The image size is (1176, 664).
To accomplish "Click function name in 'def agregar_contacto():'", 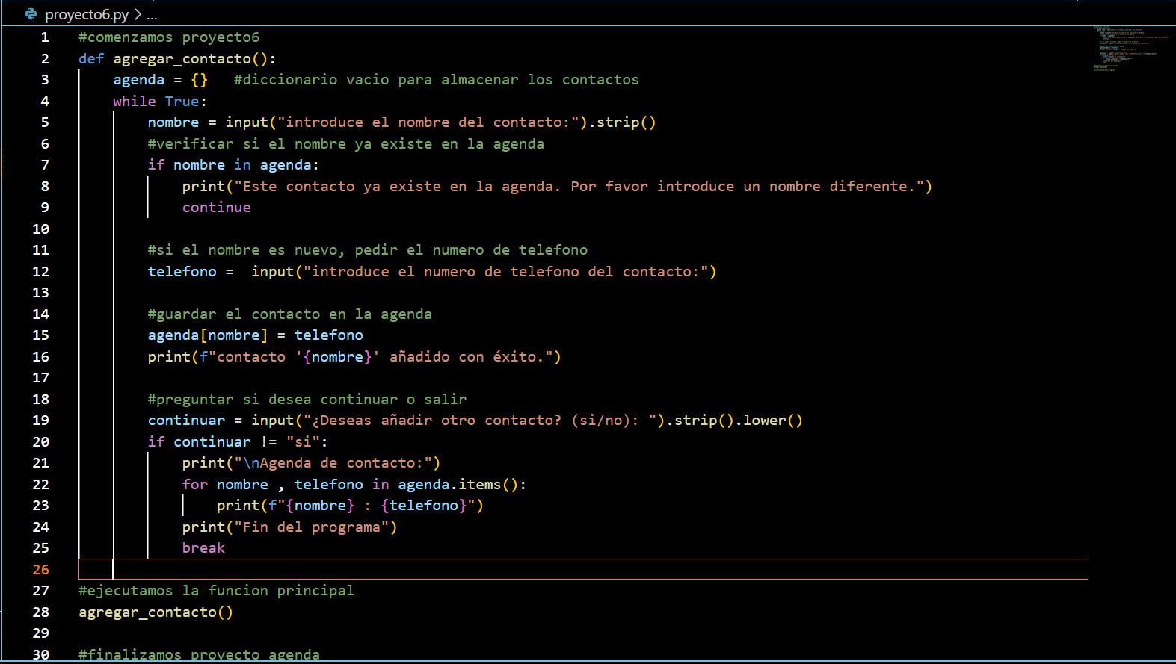I will [x=182, y=59].
